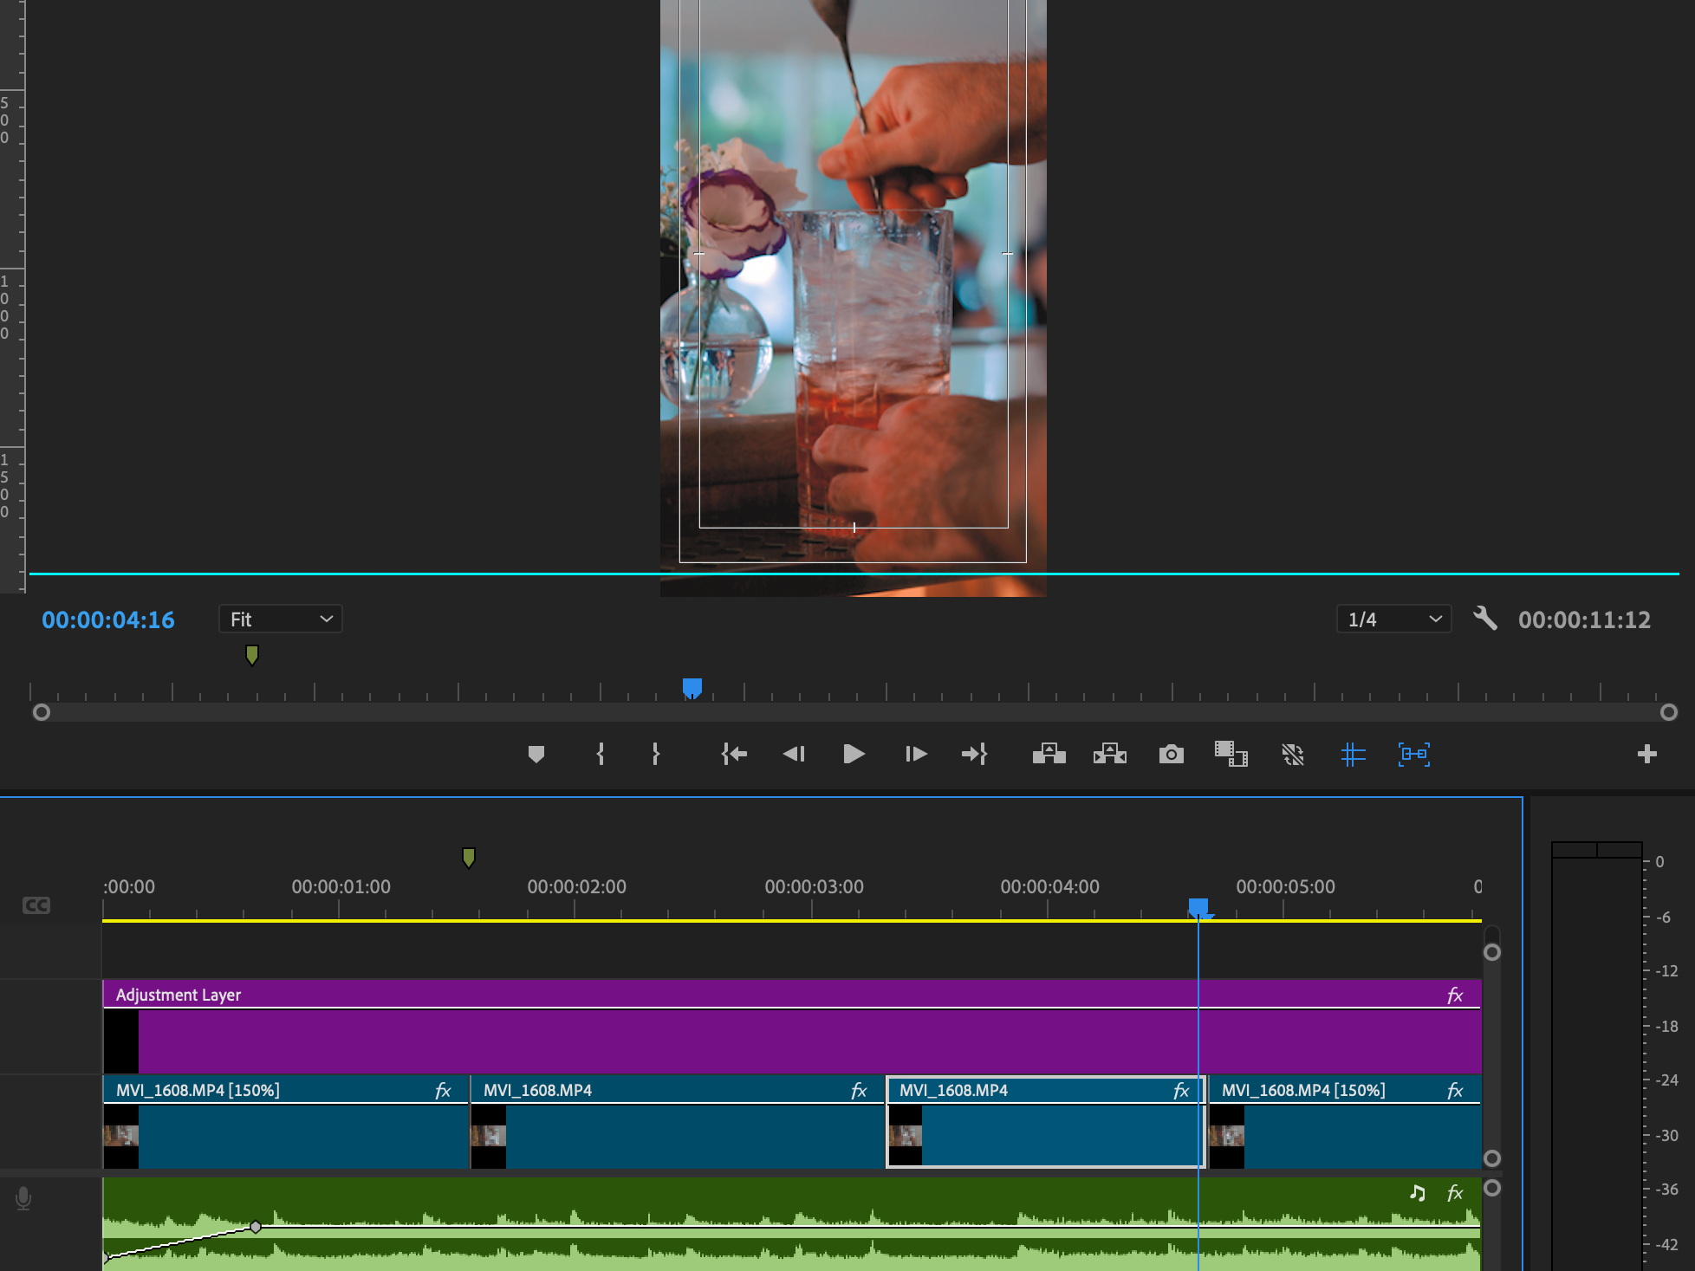This screenshot has width=1695, height=1271.
Task: Click the Go to In icon
Action: pos(734,755)
